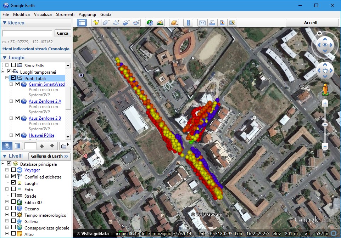341x238 pixels.
Task: Print the current view
Action: pos(212,23)
